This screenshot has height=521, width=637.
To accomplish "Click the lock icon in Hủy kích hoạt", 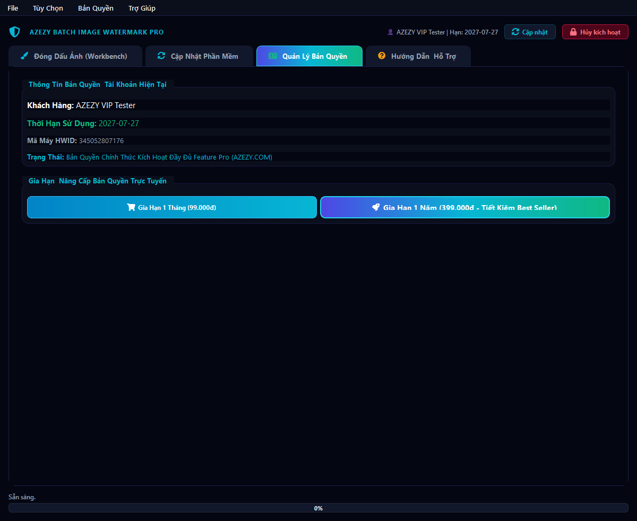I will (x=573, y=32).
